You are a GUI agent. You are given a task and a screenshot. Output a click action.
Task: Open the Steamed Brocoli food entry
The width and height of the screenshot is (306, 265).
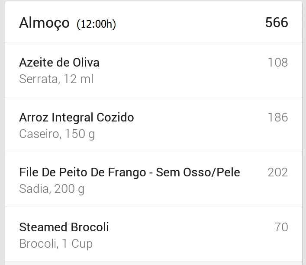[x=64, y=227]
